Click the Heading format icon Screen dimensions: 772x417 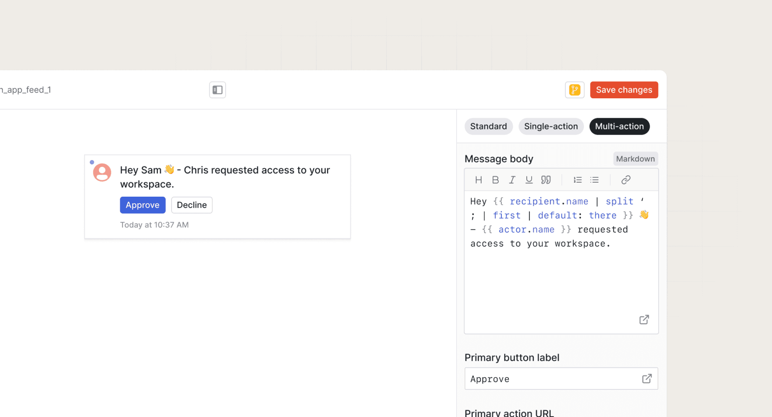(x=479, y=180)
